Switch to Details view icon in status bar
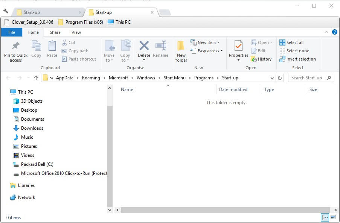The height and width of the screenshot is (223, 340). click(x=325, y=218)
